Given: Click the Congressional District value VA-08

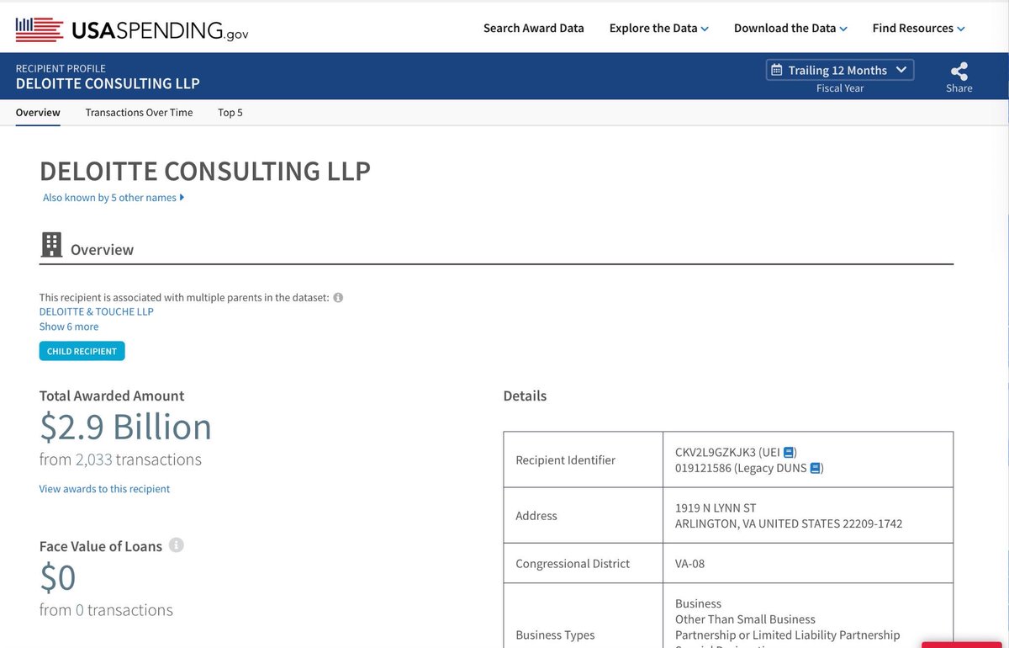Looking at the screenshot, I should click(x=689, y=564).
